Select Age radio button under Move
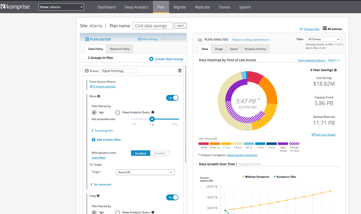 94,112
